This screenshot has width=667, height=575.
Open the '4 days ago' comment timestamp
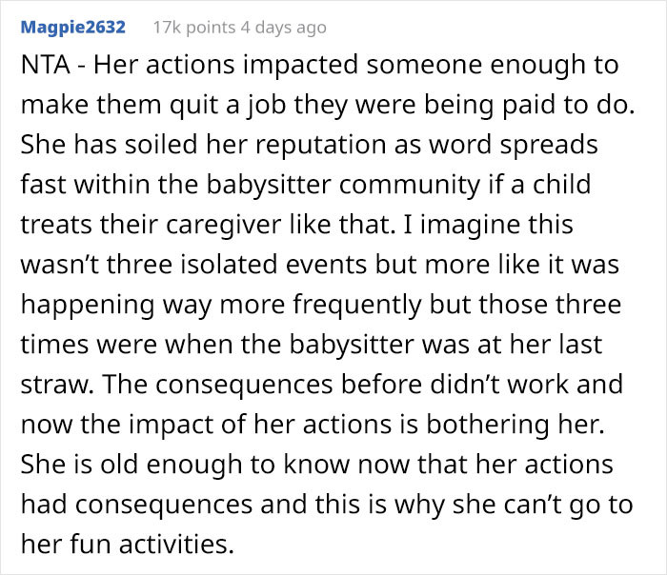point(283,28)
